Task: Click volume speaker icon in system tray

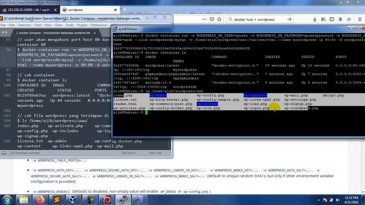Action: [338, 200]
